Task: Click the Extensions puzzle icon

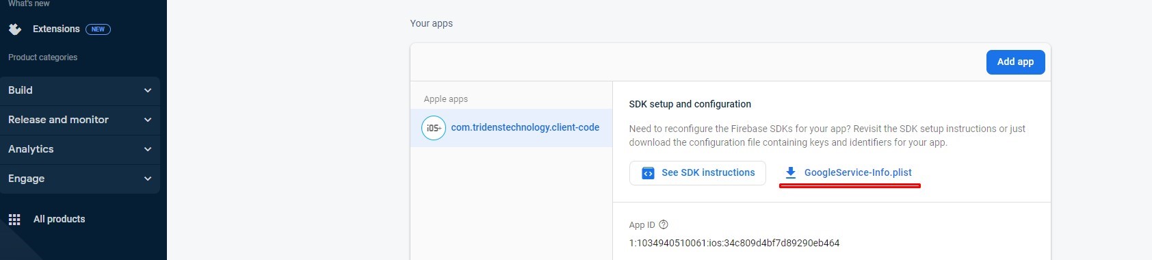Action: click(x=15, y=29)
